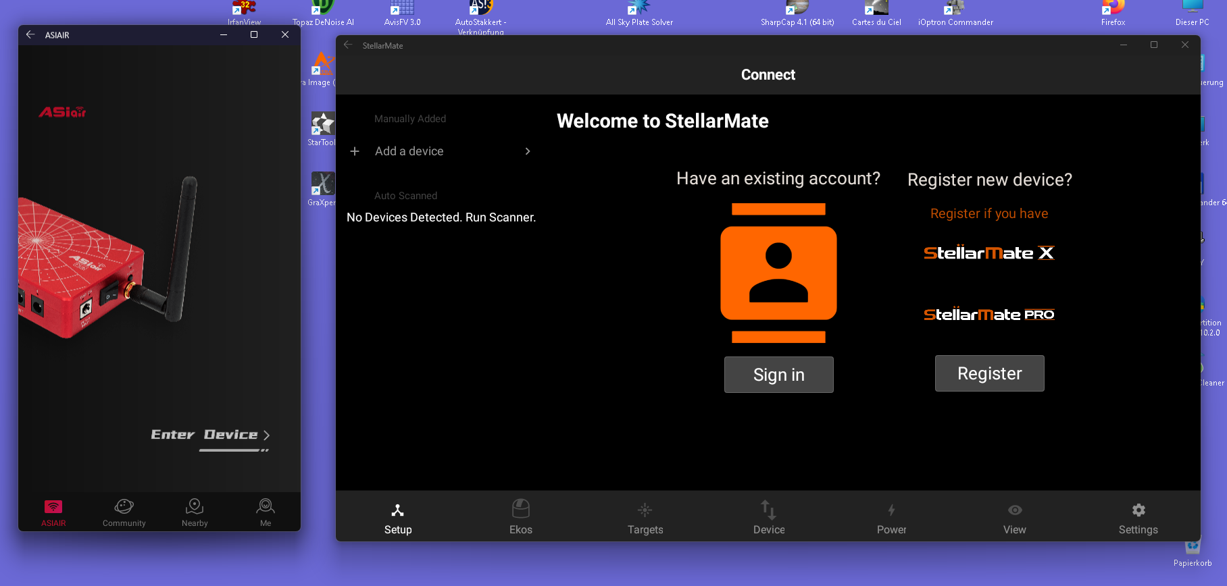Click the plus icon beside Add a device

pos(355,151)
